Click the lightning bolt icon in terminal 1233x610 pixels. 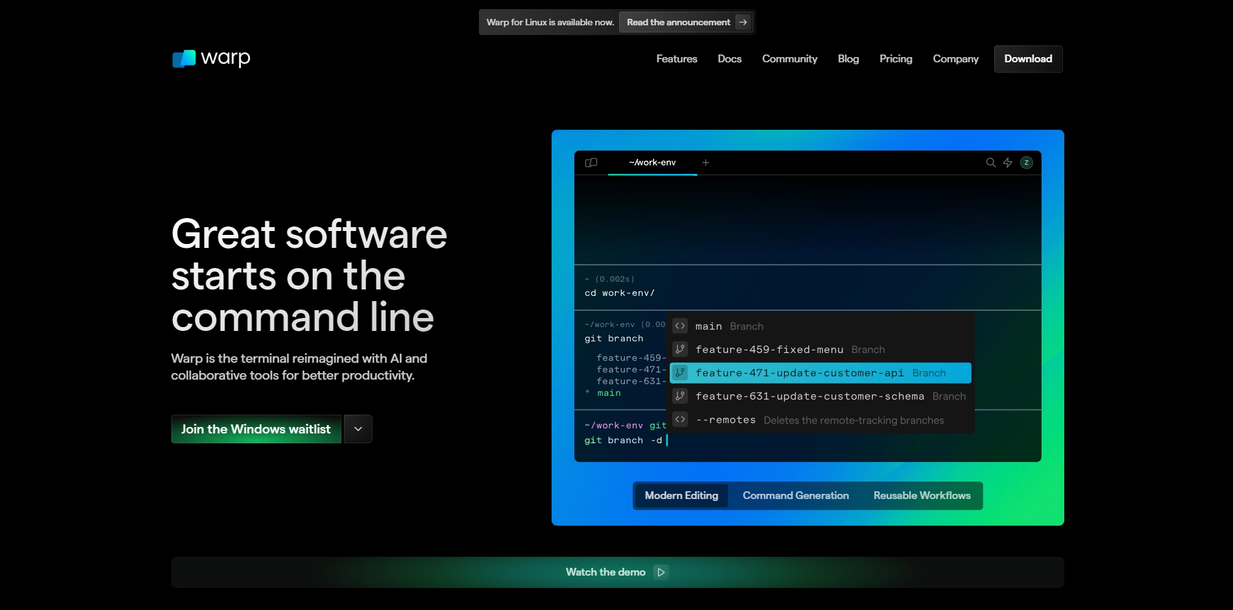pos(1008,163)
